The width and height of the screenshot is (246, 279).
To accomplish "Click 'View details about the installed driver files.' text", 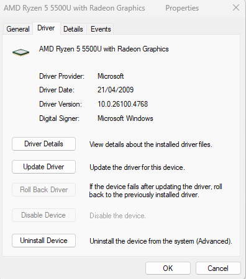I will [x=151, y=144].
